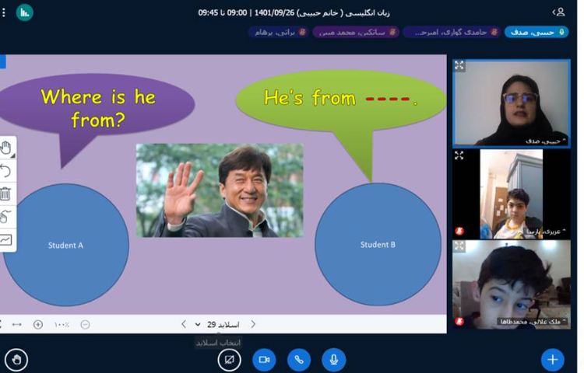Screen dimensions: 584x373
Task: Click the fit-to-width double arrow icon
Action: (17, 324)
